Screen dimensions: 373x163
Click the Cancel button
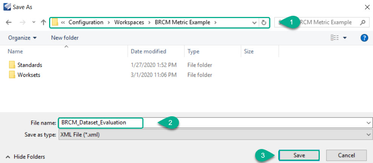point(346,155)
